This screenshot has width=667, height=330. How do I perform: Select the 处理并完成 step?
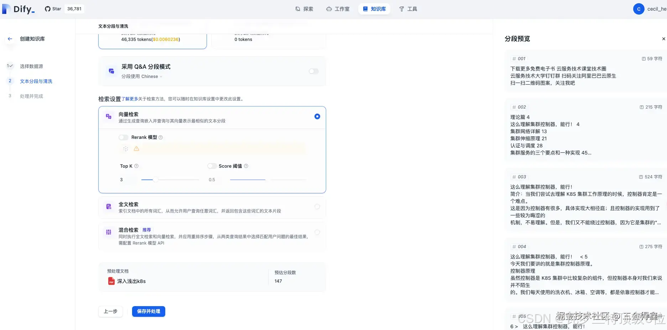click(31, 96)
